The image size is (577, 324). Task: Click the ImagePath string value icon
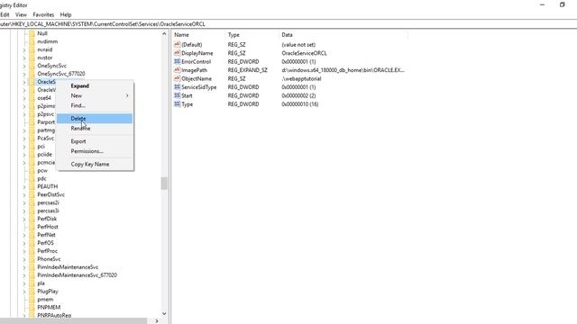point(177,70)
